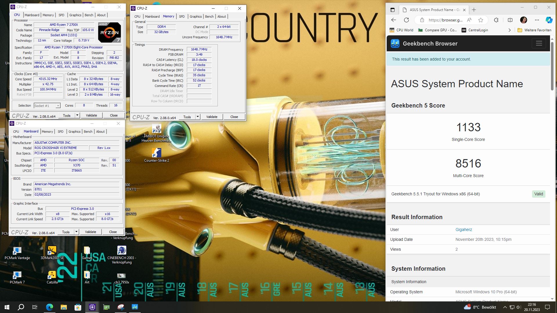Image resolution: width=557 pixels, height=313 pixels.
Task: Open CPU-Z taskbar icon
Action: pos(92,307)
